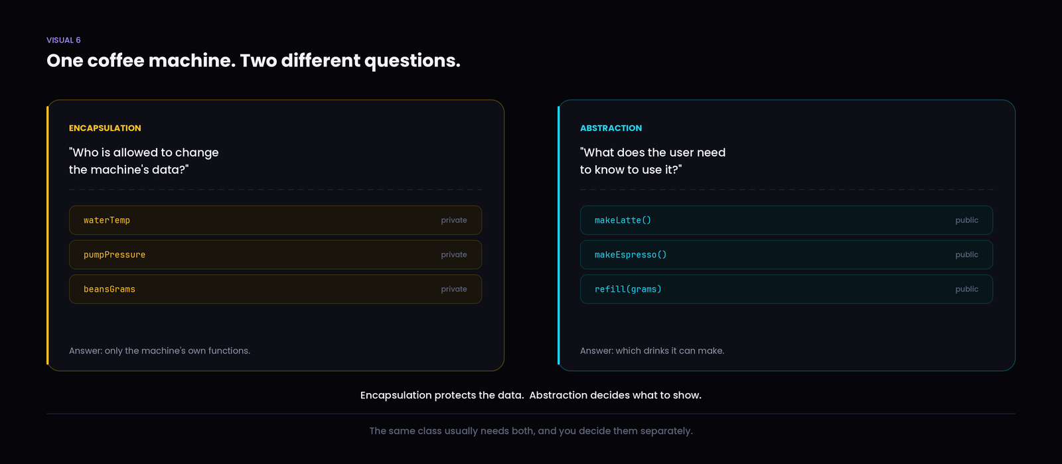Click the ENCAPSULATION card heading
The width and height of the screenshot is (1062, 464).
pyautogui.click(x=105, y=128)
